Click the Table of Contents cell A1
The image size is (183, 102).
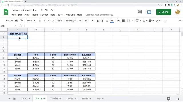coord(18,34)
